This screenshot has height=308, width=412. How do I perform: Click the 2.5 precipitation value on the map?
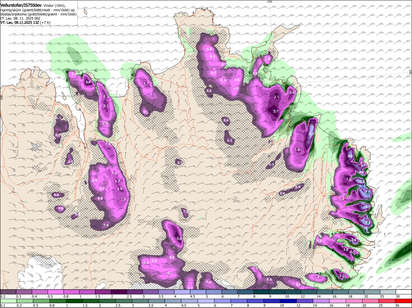coord(349,179)
